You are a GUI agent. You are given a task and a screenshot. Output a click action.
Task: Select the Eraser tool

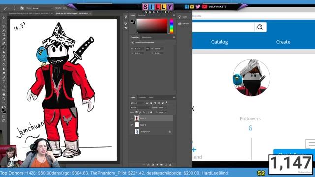4,60
